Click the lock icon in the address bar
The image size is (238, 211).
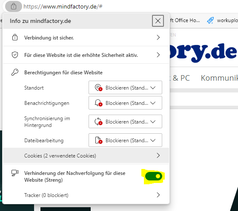[x=14, y=6]
